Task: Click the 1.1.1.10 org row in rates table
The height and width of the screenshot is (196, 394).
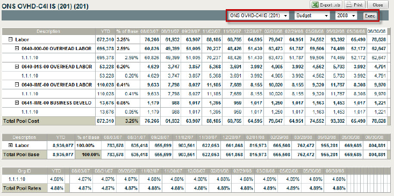Action: tap(16, 179)
